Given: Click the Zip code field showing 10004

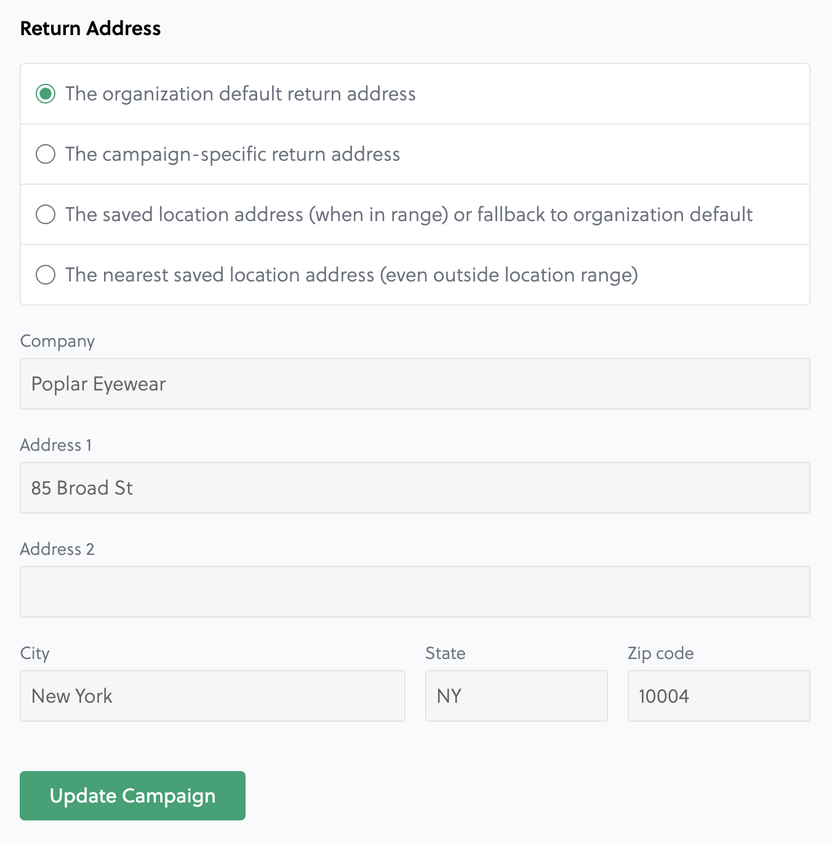Looking at the screenshot, I should click(719, 696).
